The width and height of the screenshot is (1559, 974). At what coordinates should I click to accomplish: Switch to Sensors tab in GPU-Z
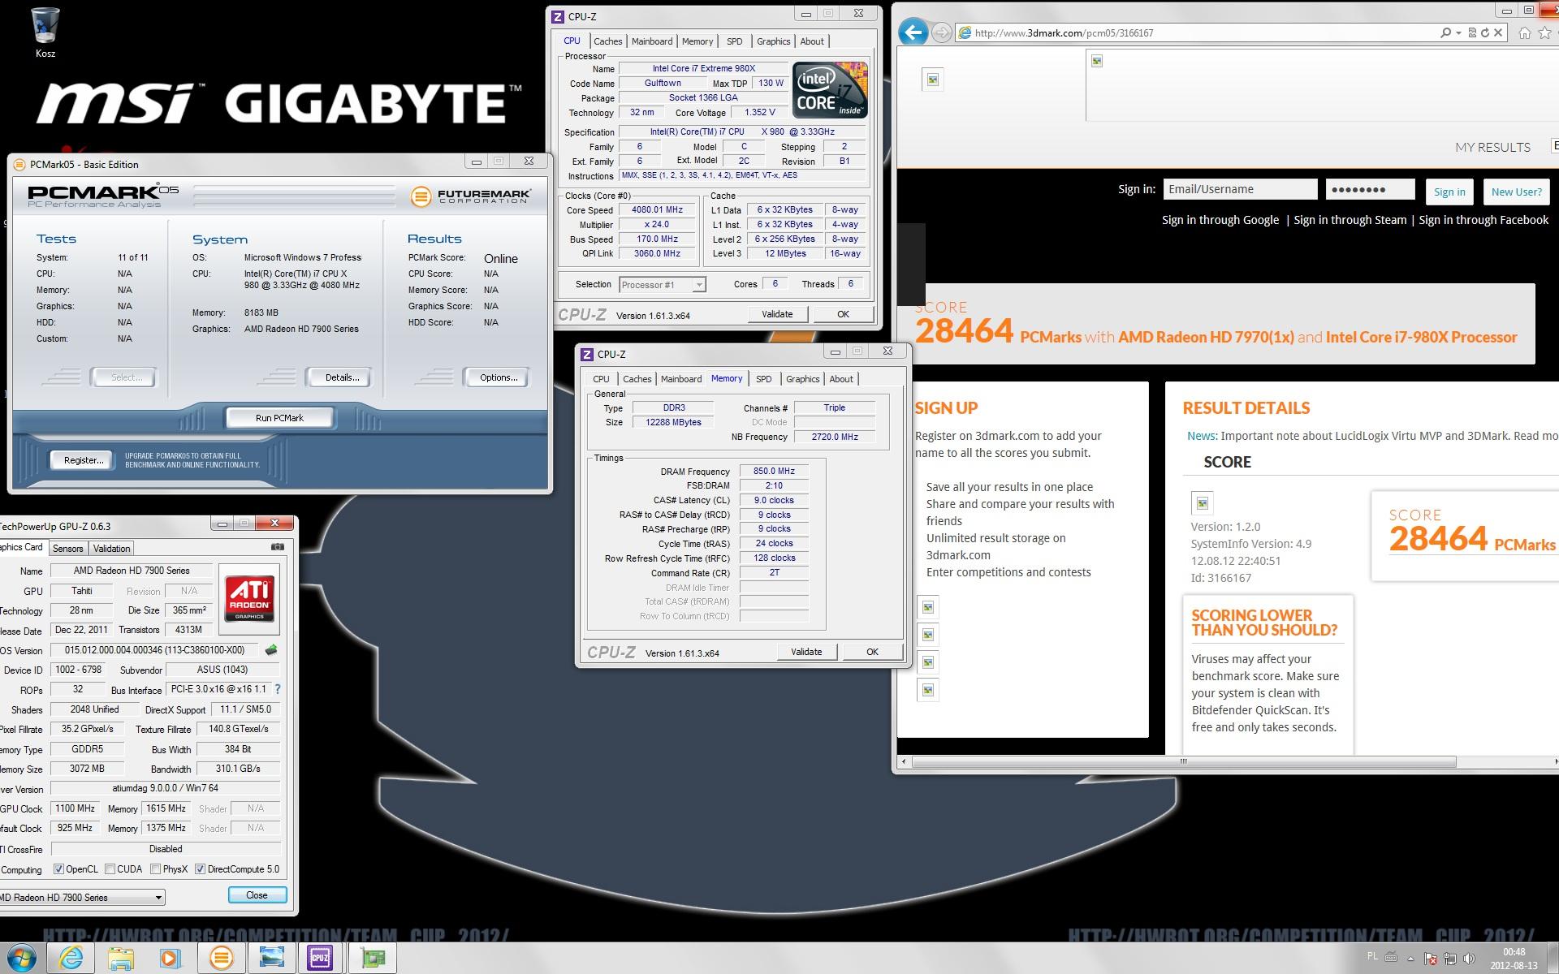[68, 549]
